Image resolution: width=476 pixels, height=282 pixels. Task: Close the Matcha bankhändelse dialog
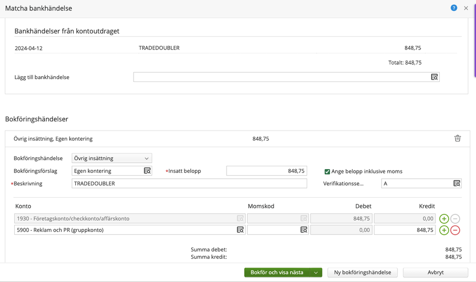466,8
